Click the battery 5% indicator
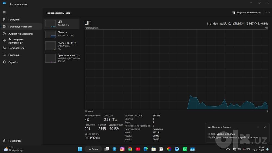272x153 pixels. [x=246, y=149]
